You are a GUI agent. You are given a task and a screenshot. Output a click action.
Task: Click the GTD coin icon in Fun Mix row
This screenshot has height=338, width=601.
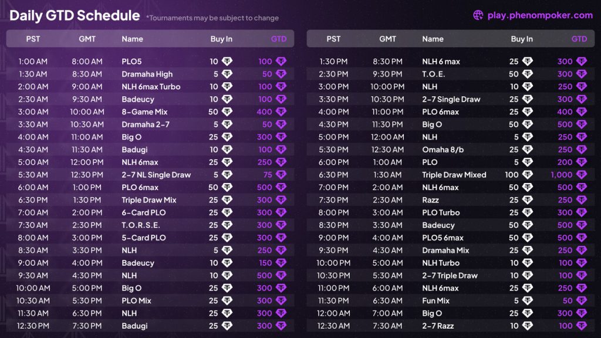[x=582, y=301]
